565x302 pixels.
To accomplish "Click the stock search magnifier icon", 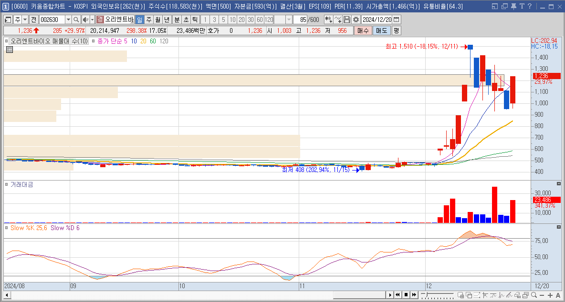I will coord(76,20).
